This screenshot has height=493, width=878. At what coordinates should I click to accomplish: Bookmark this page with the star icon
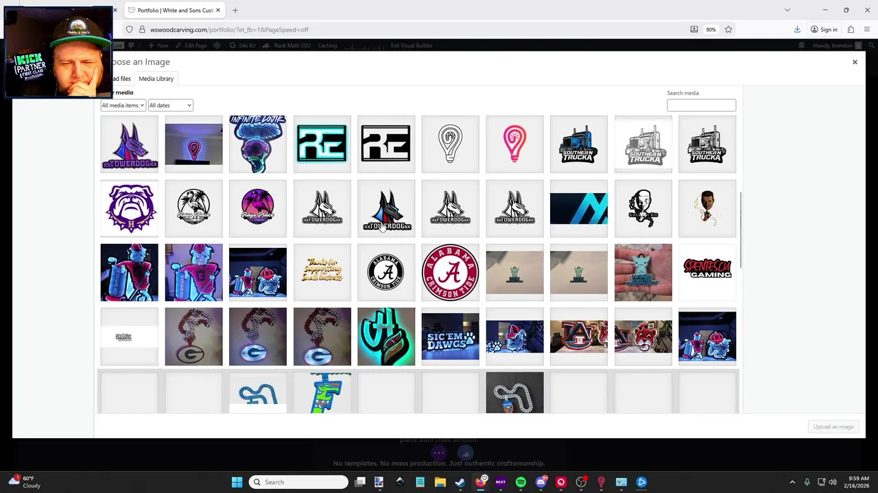click(x=728, y=29)
